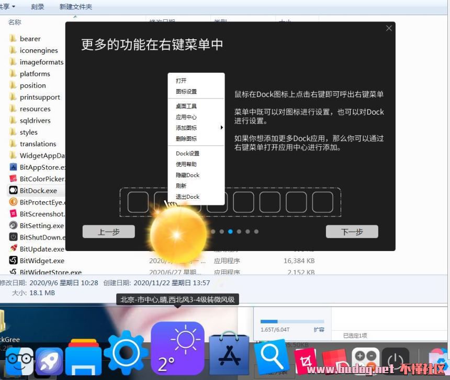Select 图标设置 in the context menu
The width and height of the screenshot is (450, 380).
click(186, 92)
